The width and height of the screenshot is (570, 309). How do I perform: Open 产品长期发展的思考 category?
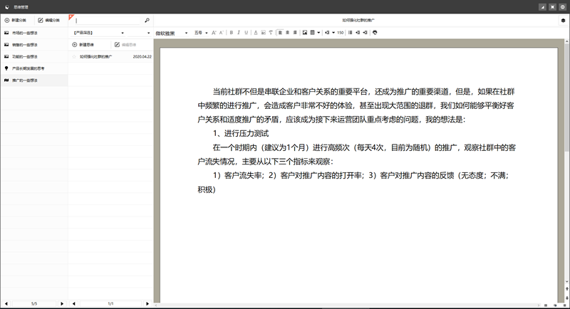click(x=33, y=68)
